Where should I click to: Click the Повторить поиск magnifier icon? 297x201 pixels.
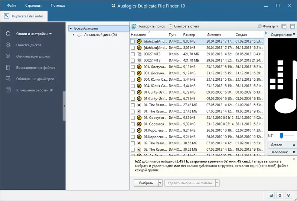134,26
